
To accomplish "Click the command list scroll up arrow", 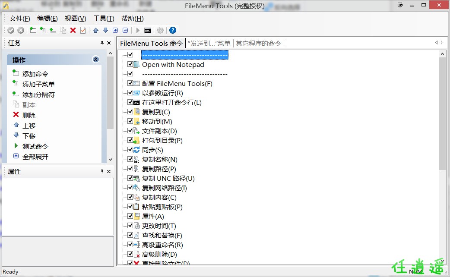I will pos(442,54).
